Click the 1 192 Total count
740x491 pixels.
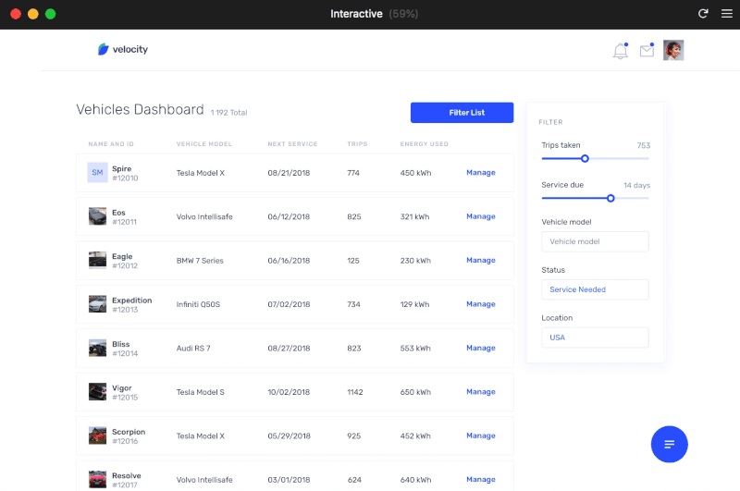tap(228, 113)
